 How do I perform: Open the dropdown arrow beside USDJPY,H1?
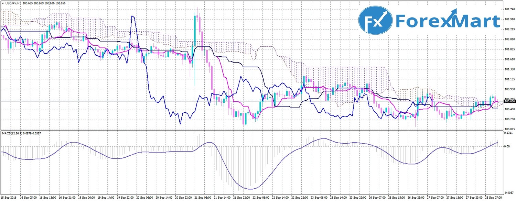click(x=3, y=3)
